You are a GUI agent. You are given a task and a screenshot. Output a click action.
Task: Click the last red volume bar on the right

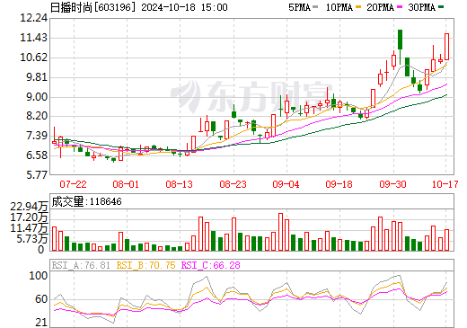[x=446, y=240]
